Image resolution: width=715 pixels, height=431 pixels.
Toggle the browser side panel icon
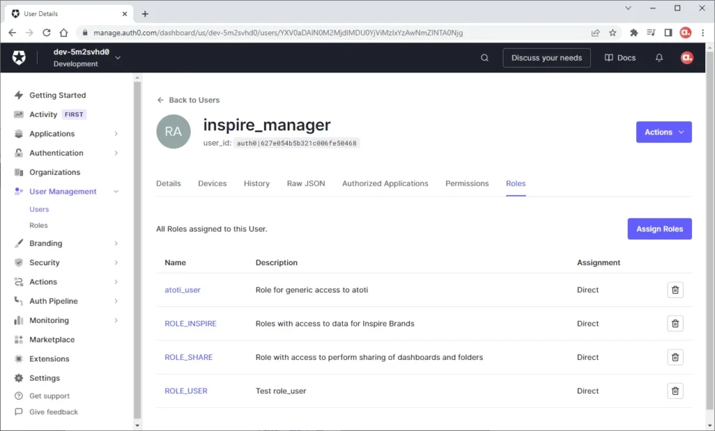(668, 33)
